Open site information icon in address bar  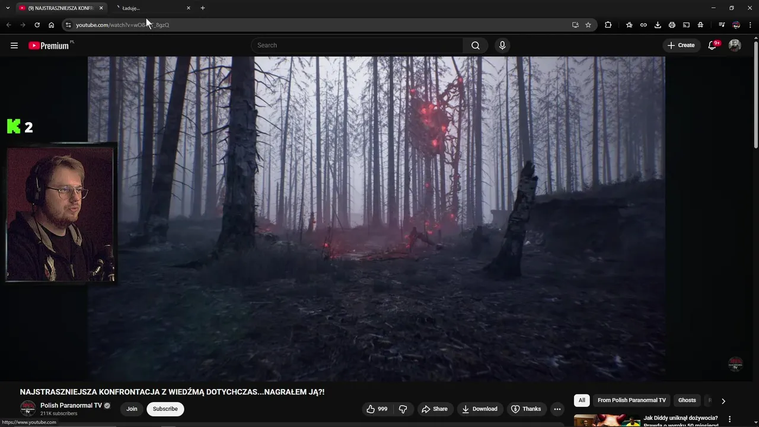coord(68,25)
